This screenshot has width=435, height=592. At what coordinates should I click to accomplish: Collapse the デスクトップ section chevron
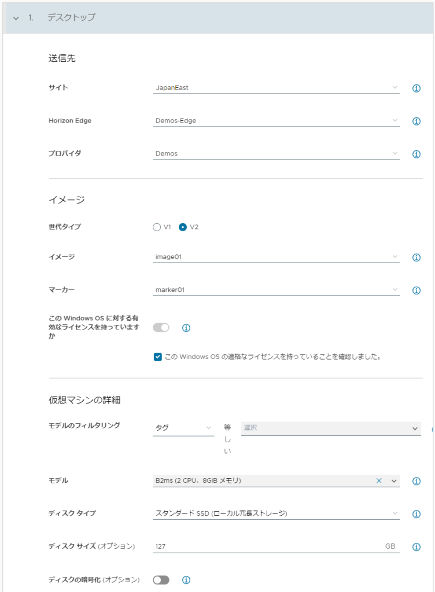(16, 18)
